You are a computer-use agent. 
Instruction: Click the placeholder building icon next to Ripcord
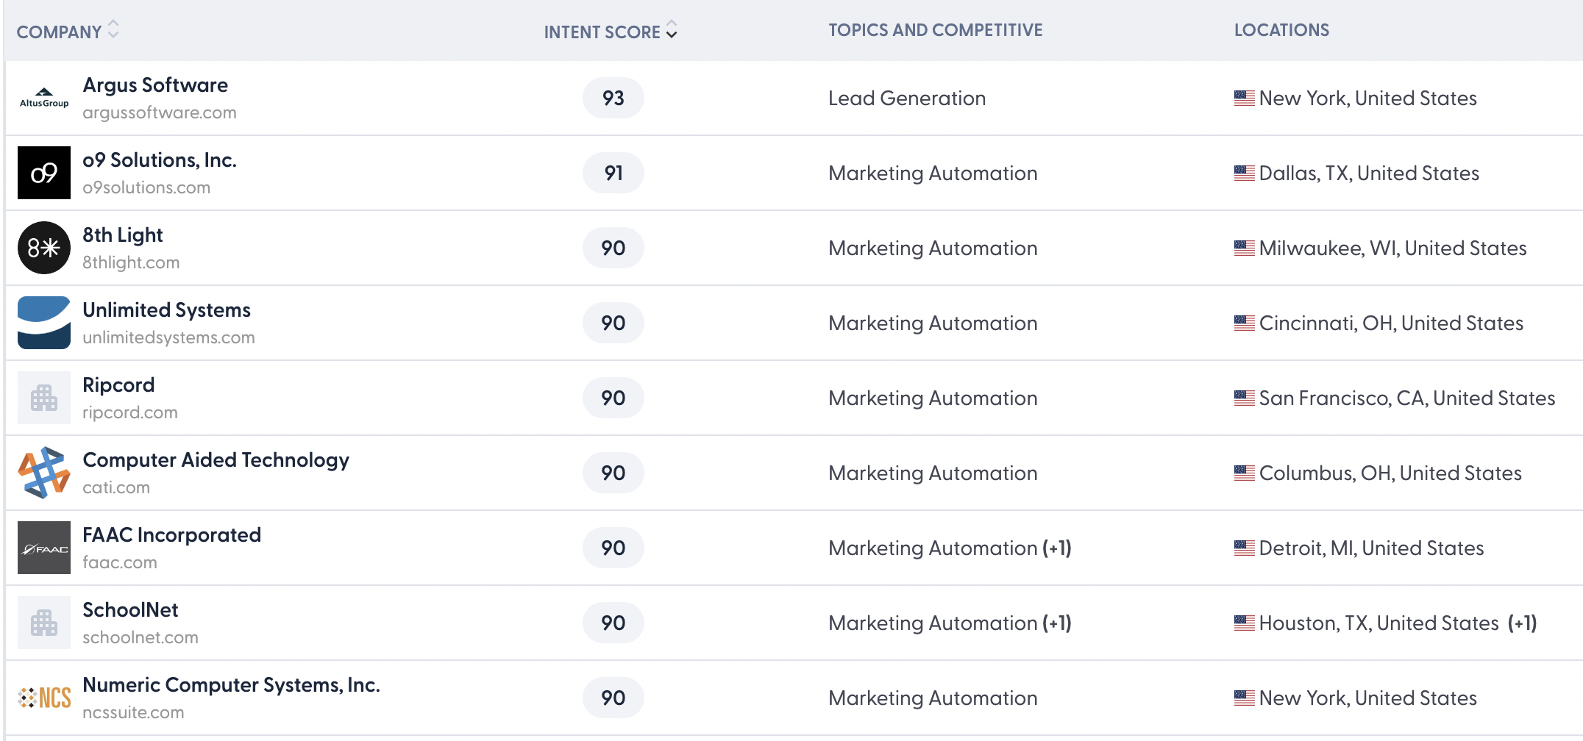tap(43, 397)
